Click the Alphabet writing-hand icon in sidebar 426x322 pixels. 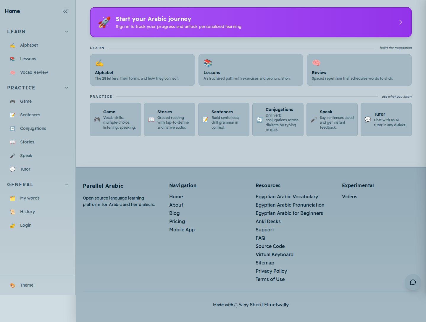[12, 45]
